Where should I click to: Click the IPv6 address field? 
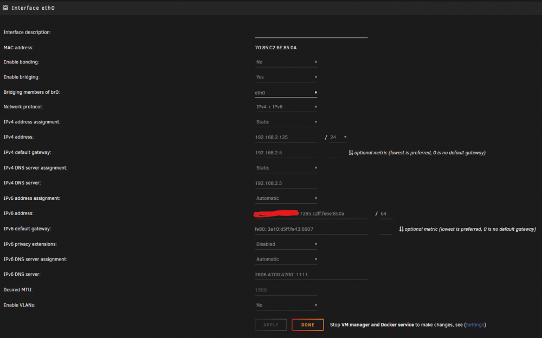click(311, 214)
